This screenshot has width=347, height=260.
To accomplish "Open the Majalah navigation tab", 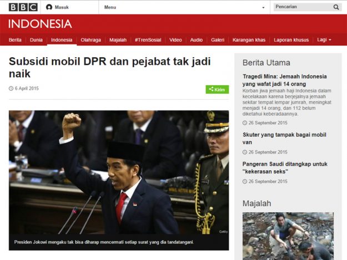I will click(118, 40).
